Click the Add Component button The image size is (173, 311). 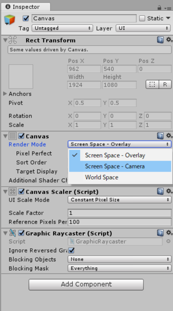coord(86,284)
